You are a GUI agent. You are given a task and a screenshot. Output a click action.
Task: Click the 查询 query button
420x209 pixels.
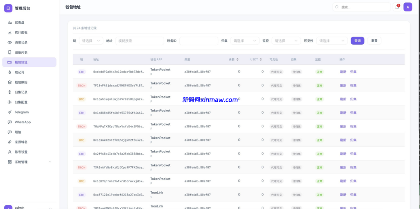tap(357, 41)
